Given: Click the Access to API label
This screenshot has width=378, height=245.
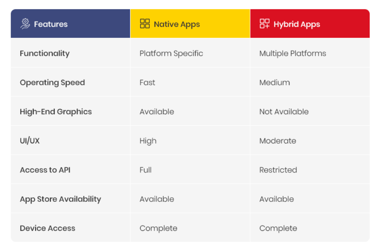Looking at the screenshot, I should coord(45,170).
